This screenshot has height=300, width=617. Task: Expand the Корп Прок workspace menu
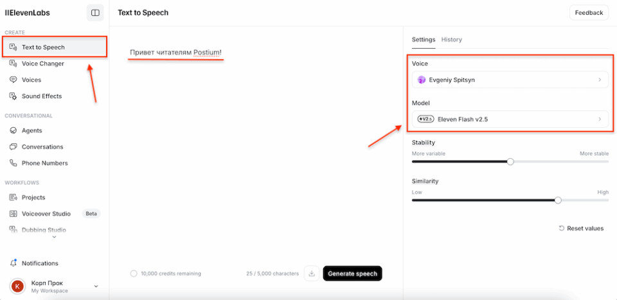tap(96, 287)
